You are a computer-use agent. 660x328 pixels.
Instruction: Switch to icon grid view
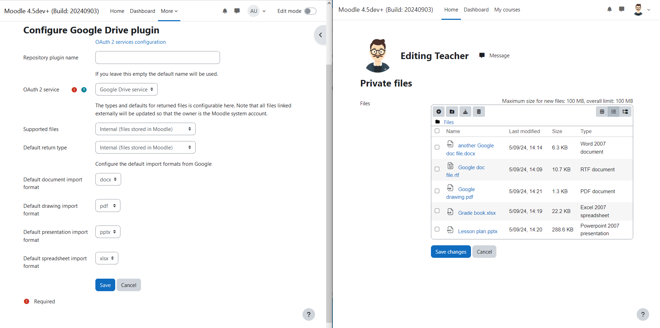pos(602,112)
